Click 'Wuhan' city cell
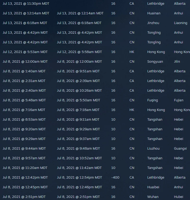Viewport: 190px width, 200px height. point(153,197)
